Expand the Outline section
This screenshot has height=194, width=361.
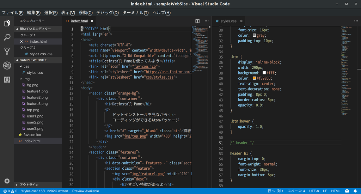click(17, 185)
